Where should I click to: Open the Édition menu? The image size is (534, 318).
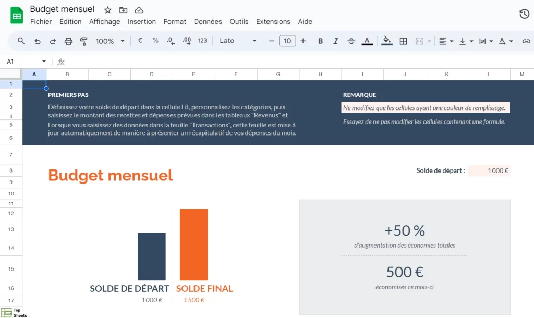[x=70, y=21]
